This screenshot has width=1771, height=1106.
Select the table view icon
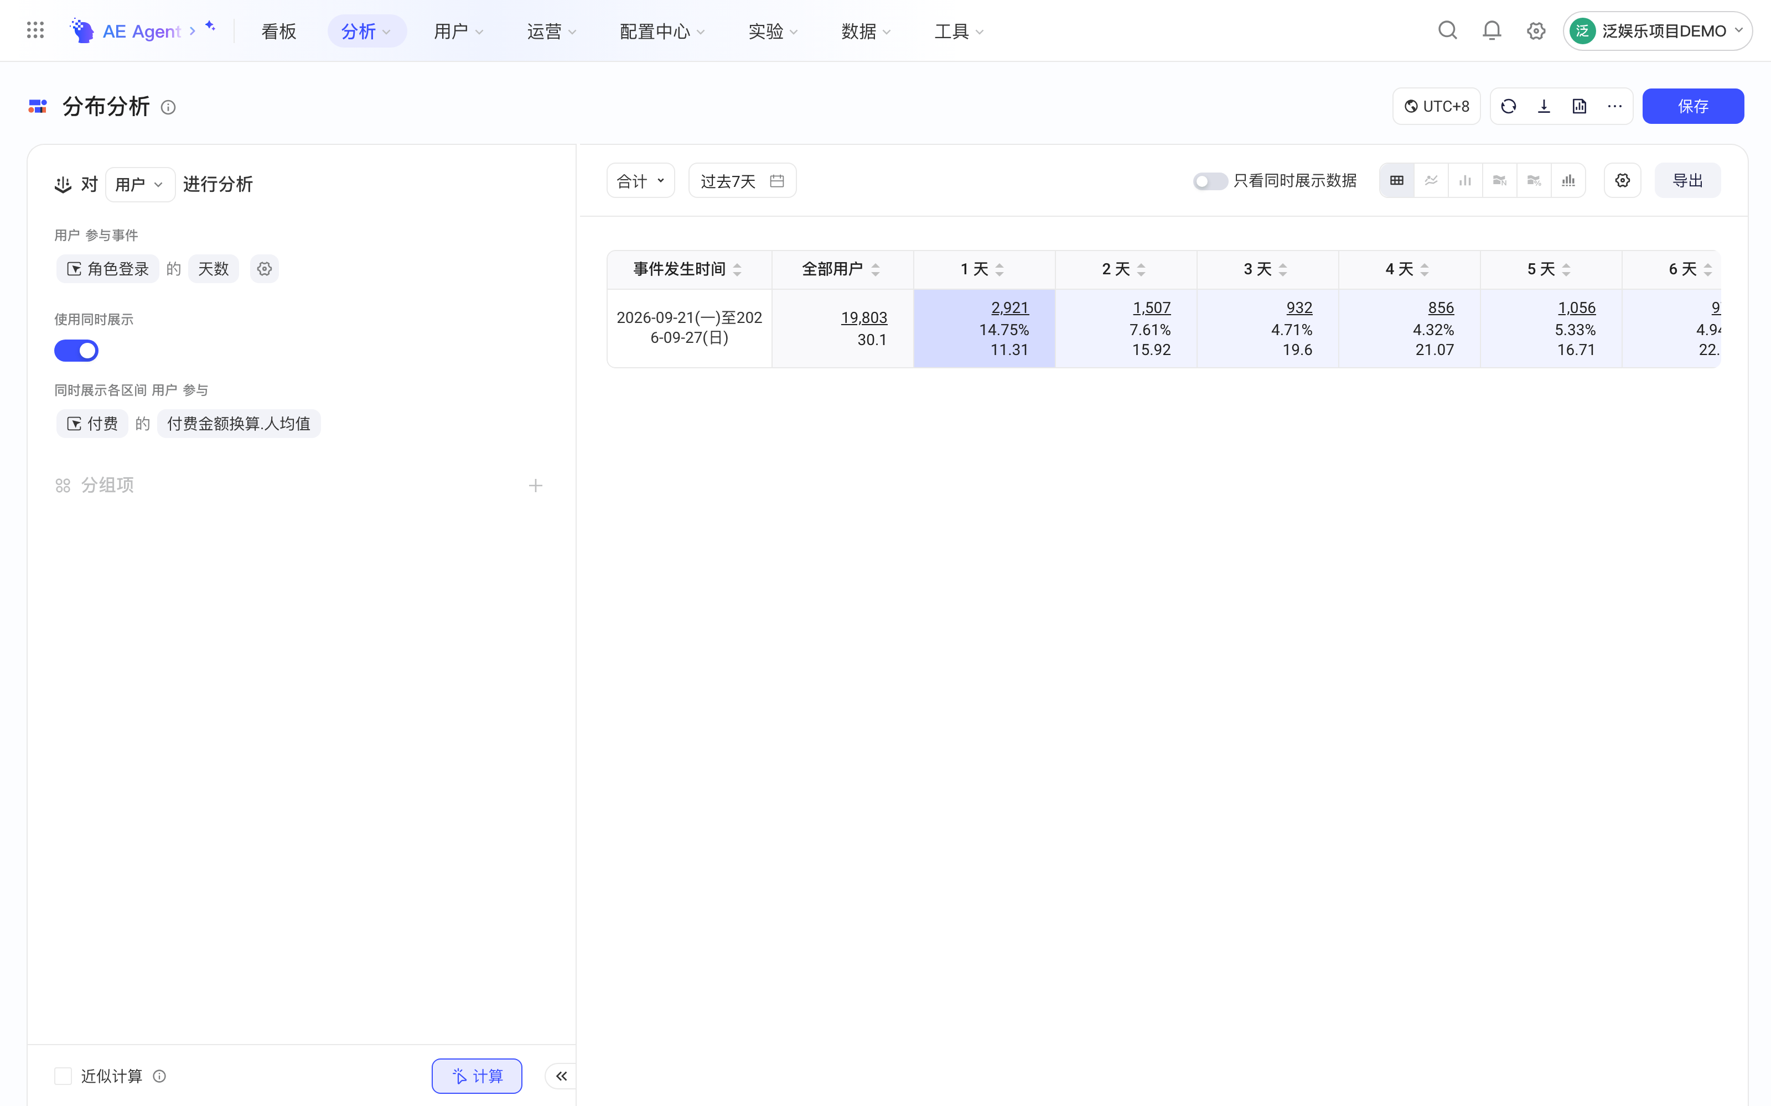tap(1397, 181)
